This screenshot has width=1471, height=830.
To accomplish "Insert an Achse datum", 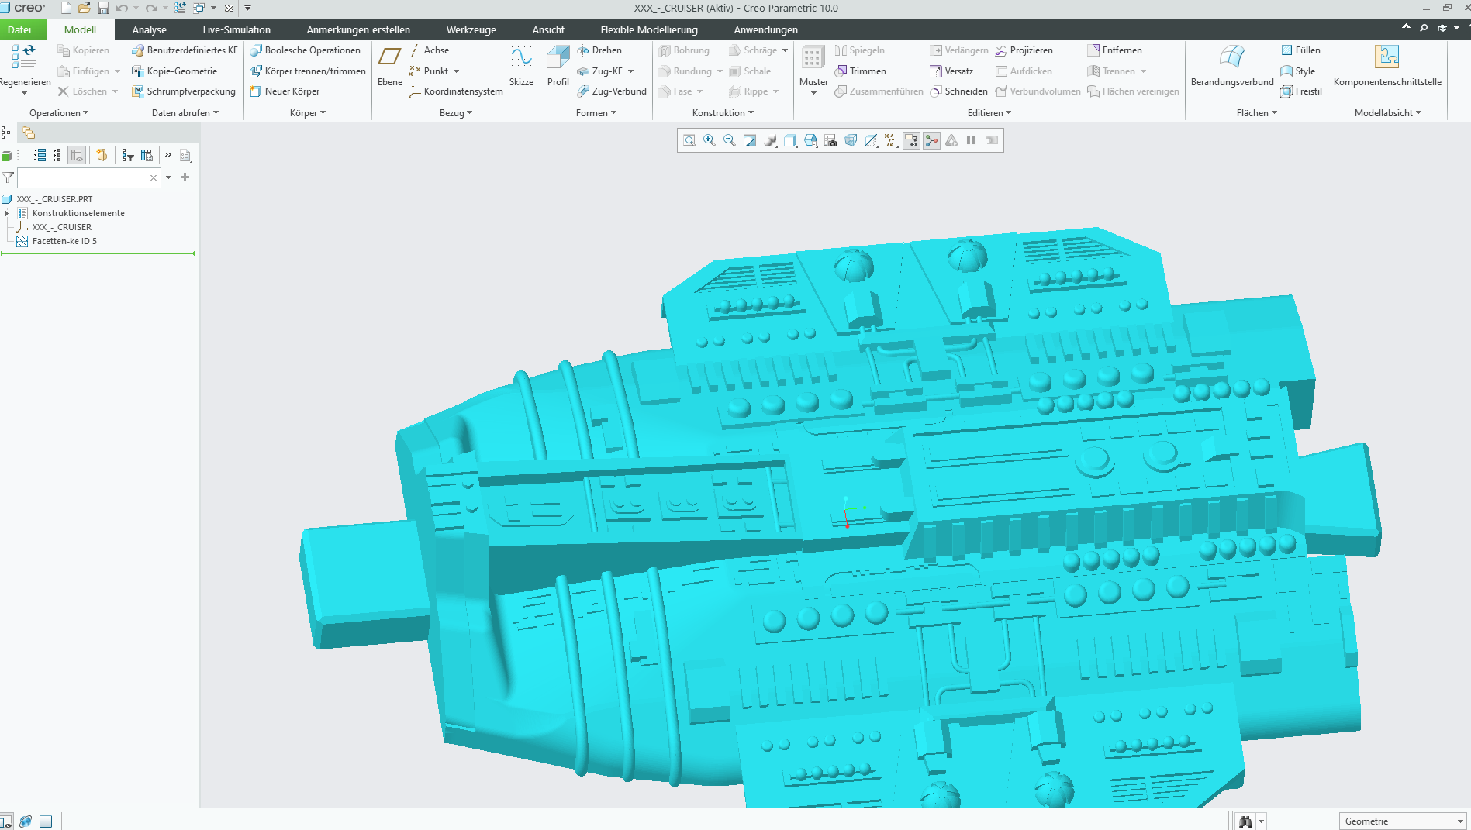I will (x=429, y=50).
